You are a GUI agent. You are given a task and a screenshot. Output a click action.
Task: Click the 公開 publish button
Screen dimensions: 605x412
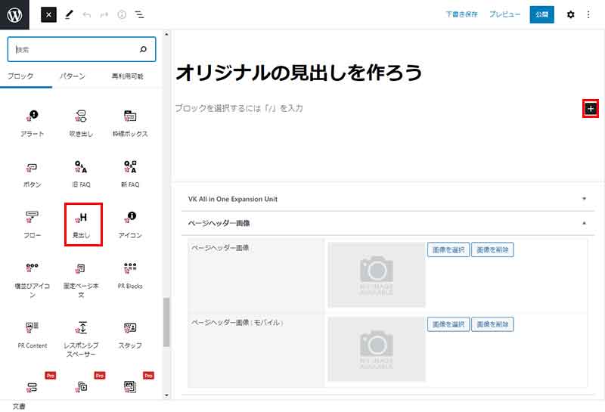coord(541,14)
